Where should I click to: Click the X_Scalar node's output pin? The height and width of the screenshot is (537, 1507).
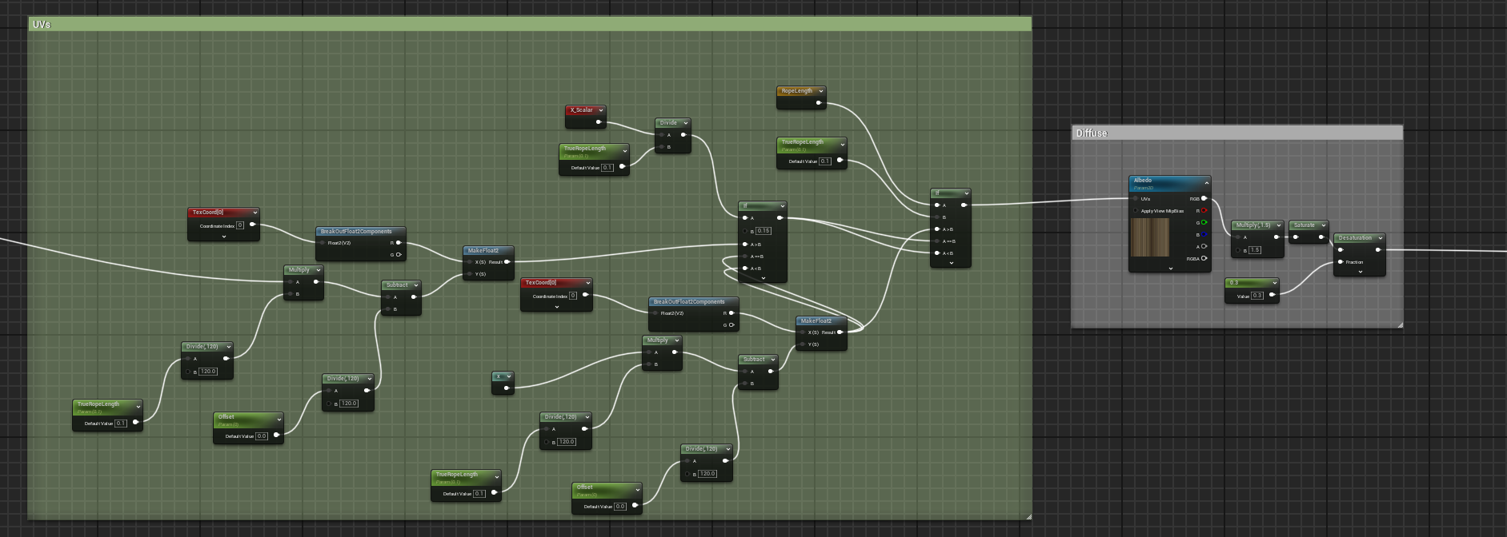tap(599, 122)
